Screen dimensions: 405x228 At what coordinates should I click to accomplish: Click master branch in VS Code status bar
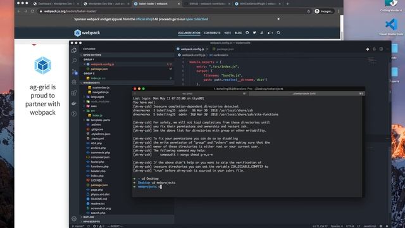tap(78, 226)
